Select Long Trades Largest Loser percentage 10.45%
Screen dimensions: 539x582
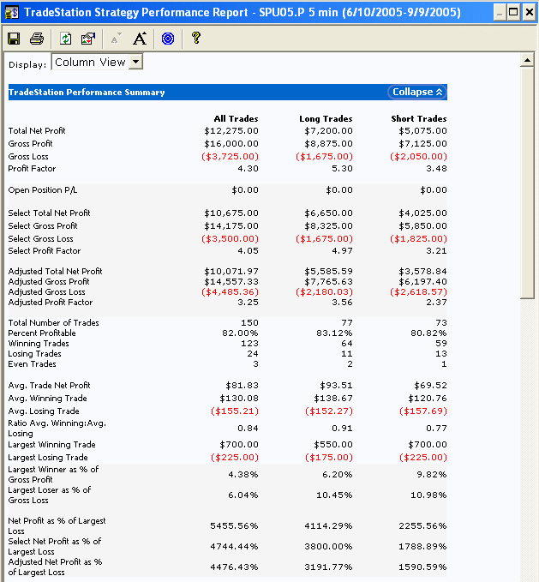click(334, 495)
